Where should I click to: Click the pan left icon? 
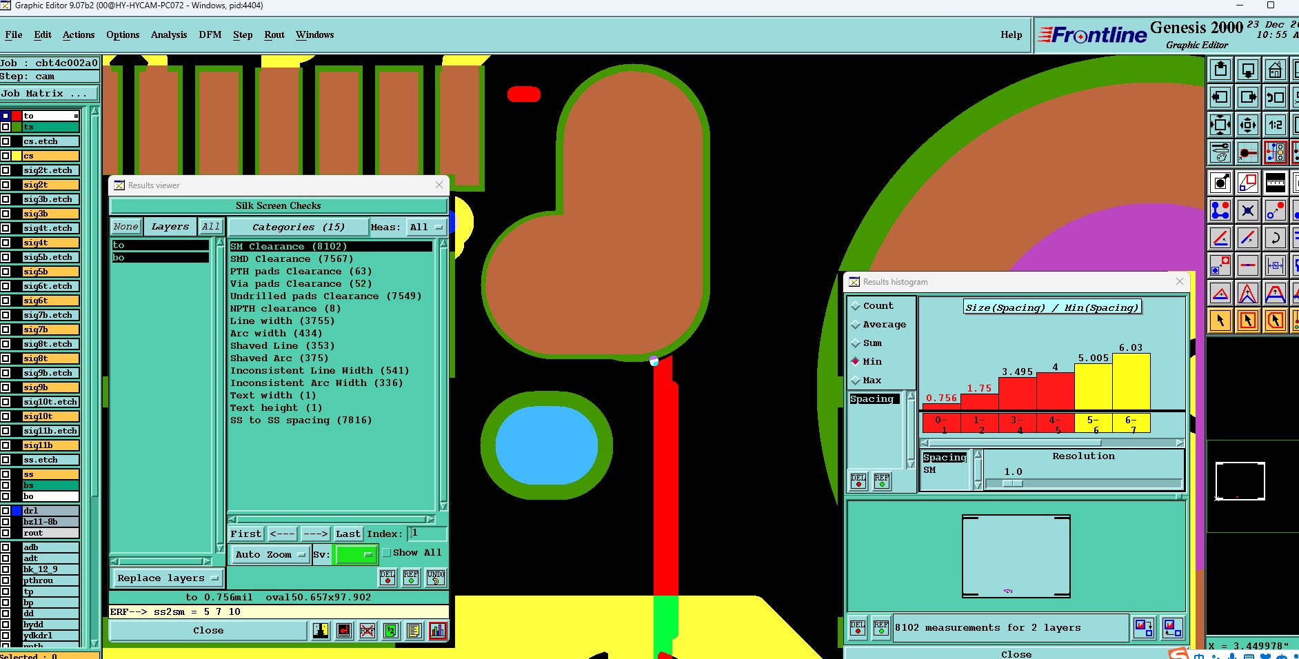(x=1220, y=97)
